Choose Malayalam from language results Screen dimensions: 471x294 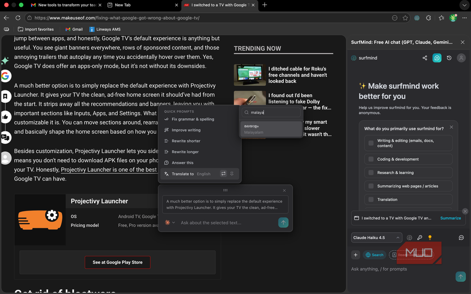tap(271, 129)
